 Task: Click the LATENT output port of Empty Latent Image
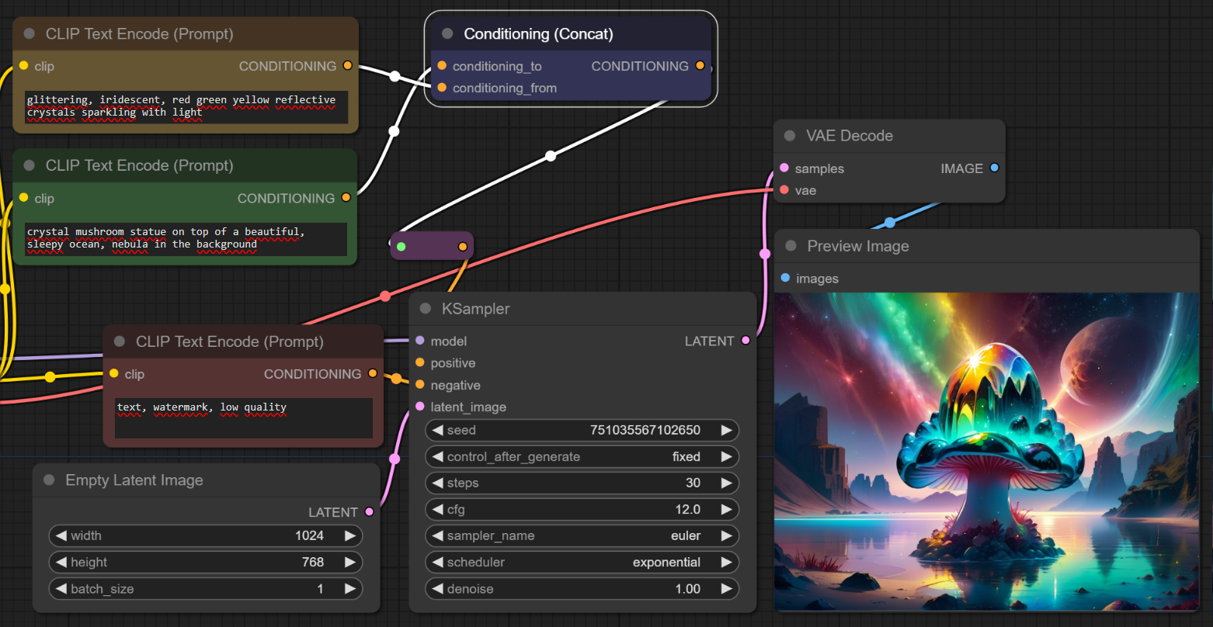(369, 512)
